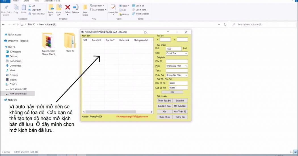Open the Home ribbon tab
The height and width of the screenshot is (156, 298).
[x=16, y=1]
